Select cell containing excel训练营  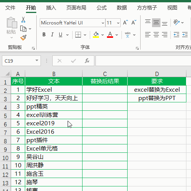click(53, 115)
